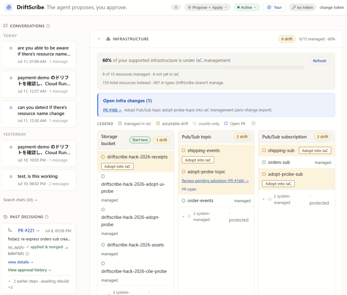Screen dimensions: 347x295
Task: Click the Conversations help icon
Action: pos(48,26)
